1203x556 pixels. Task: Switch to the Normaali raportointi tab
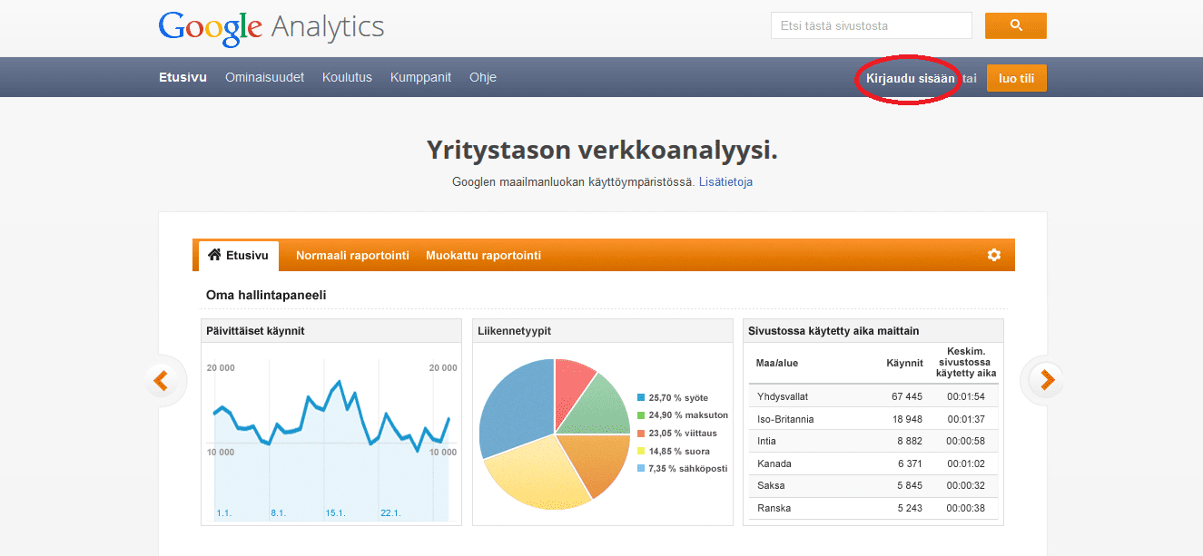click(352, 256)
